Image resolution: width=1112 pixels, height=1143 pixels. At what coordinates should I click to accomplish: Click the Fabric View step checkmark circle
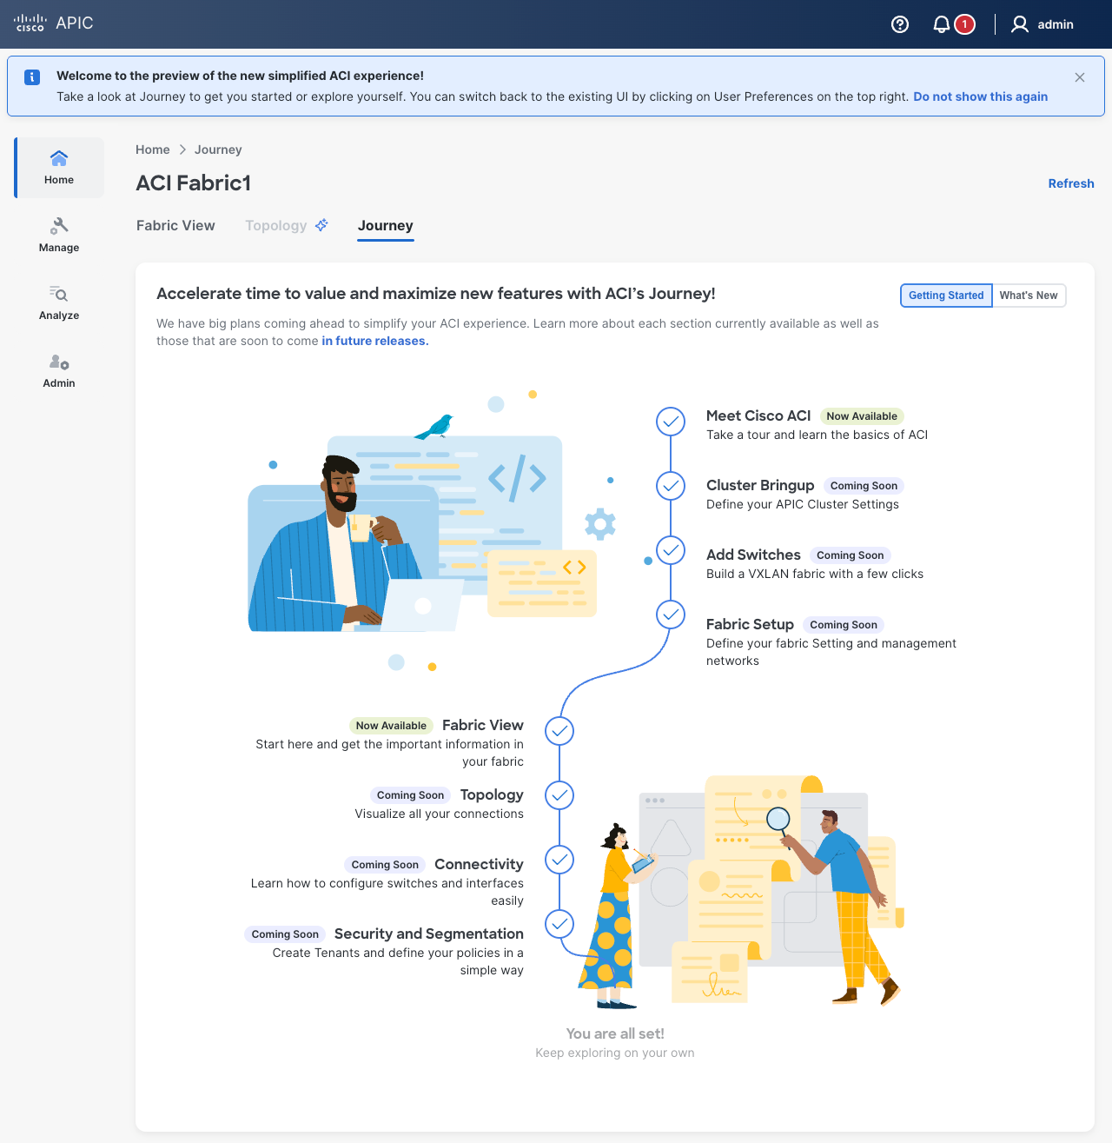559,731
